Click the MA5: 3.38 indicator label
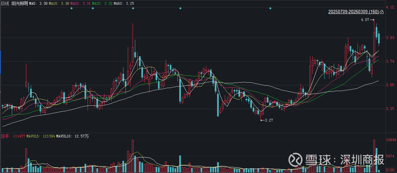The image size is (397, 173). [x=38, y=3]
